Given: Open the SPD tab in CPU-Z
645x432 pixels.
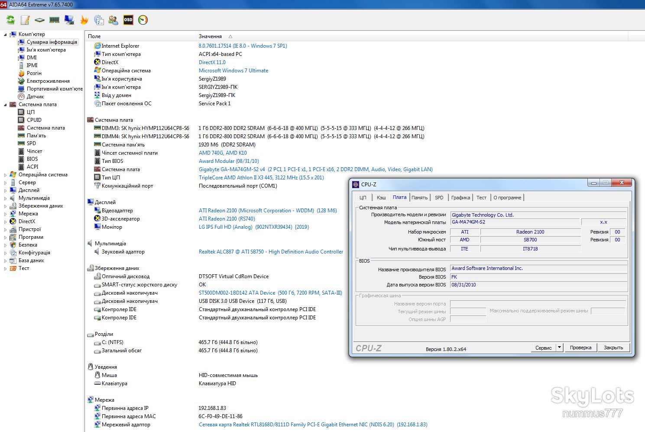Looking at the screenshot, I should click(439, 198).
